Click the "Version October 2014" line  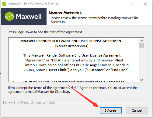click(72, 46)
